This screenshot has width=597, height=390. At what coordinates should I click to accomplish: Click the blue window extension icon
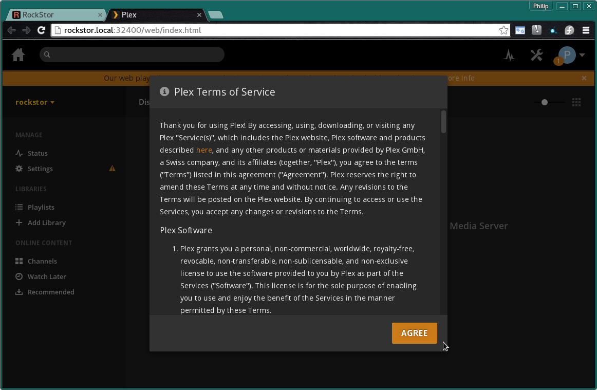[520, 30]
